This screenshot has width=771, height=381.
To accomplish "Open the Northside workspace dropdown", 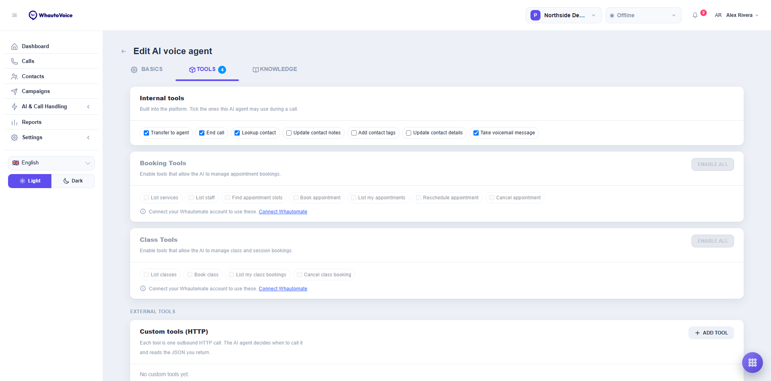I will pyautogui.click(x=563, y=15).
